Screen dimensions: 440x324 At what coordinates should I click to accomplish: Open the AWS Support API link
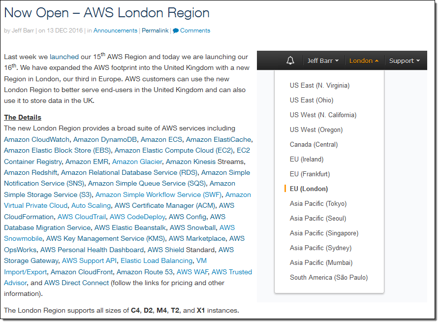click(x=89, y=261)
